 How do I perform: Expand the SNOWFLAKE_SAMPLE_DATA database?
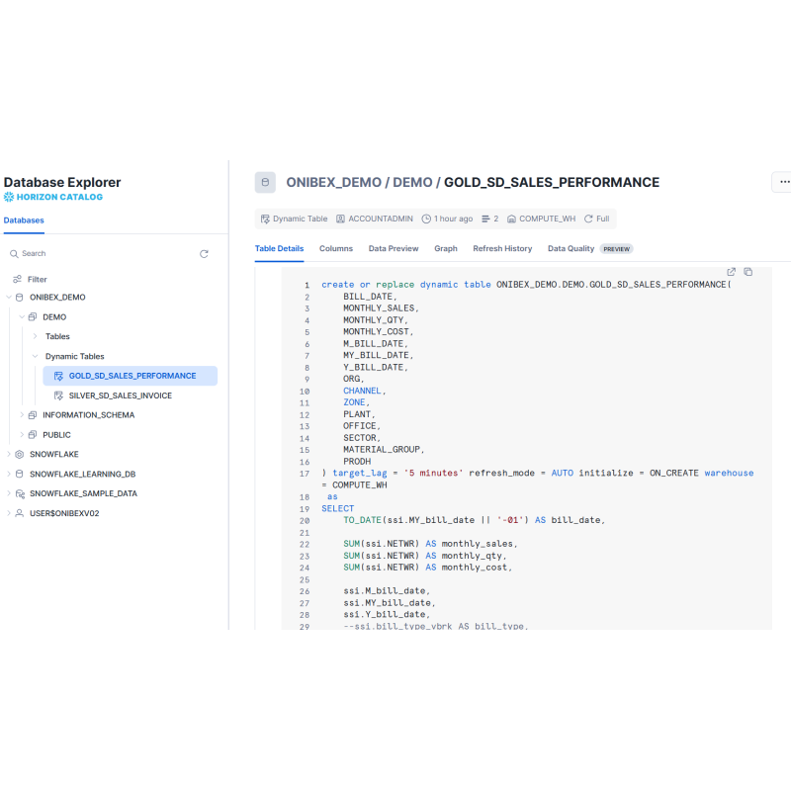coord(9,493)
